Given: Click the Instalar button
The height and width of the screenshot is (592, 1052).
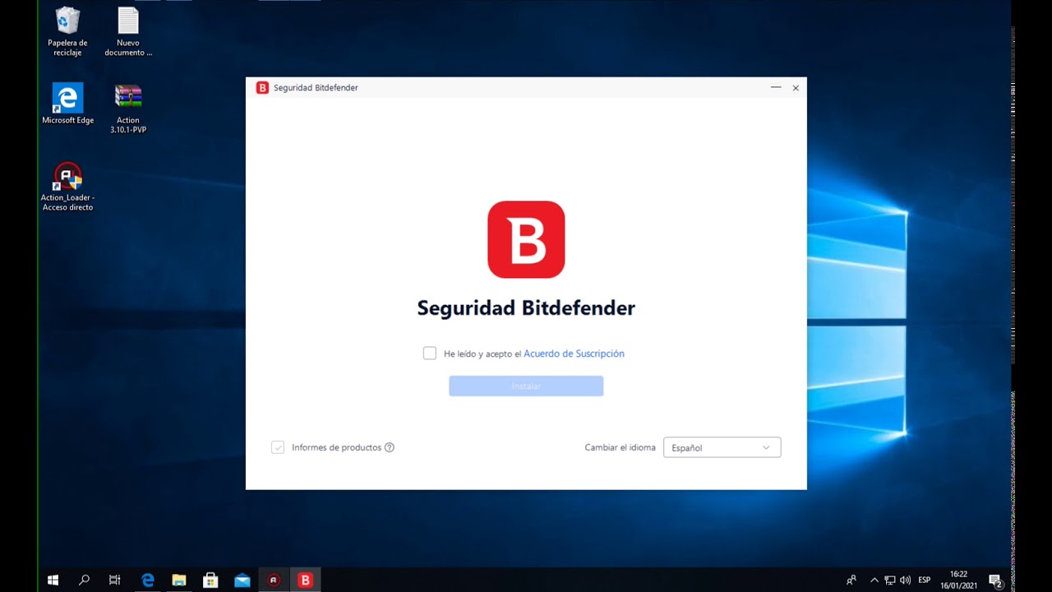Looking at the screenshot, I should click(x=526, y=386).
